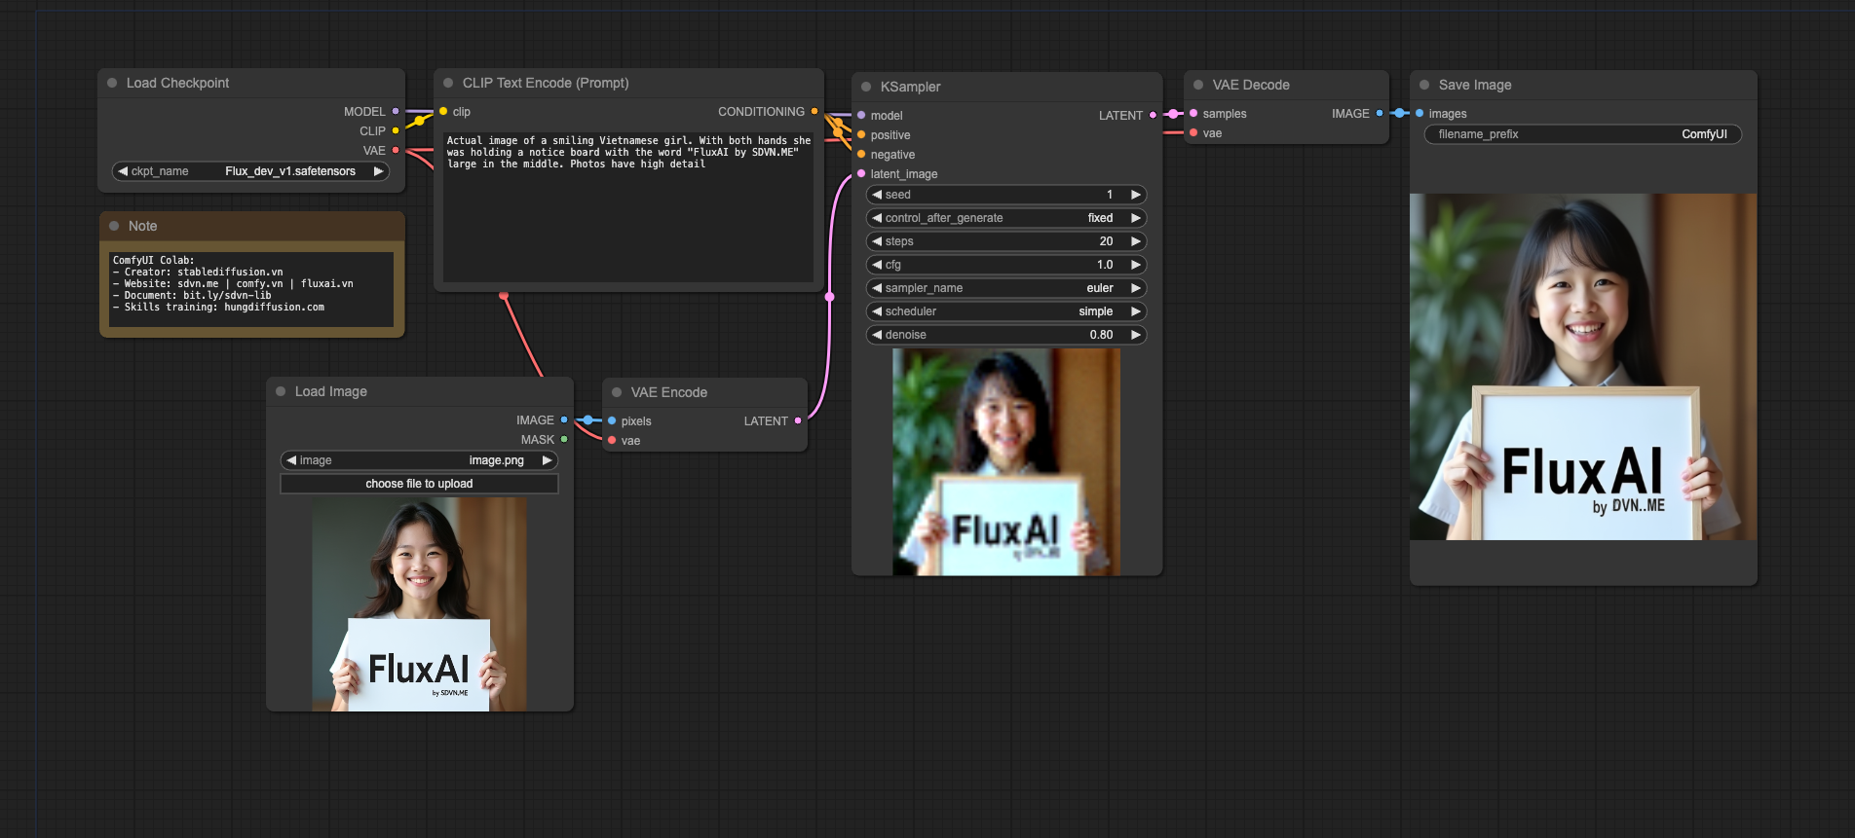
Task: Collapse the Load Checkpoint node via its dot
Action: click(x=112, y=84)
